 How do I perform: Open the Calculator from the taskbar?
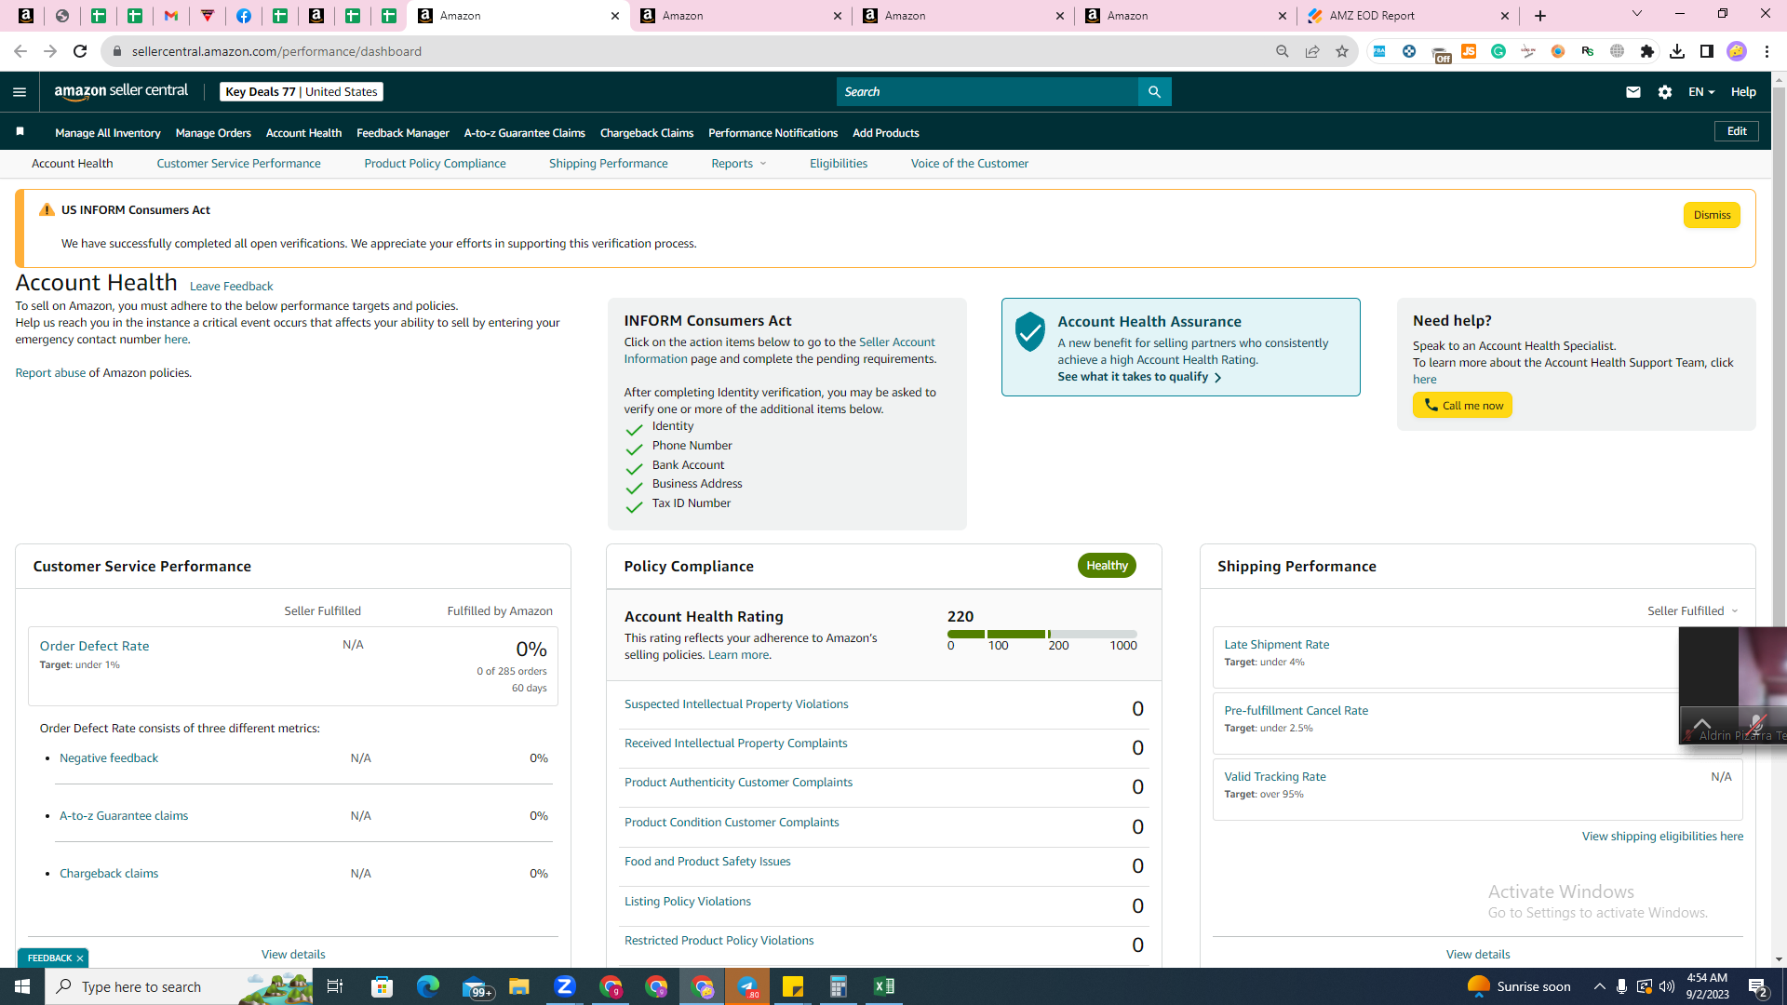coord(839,986)
